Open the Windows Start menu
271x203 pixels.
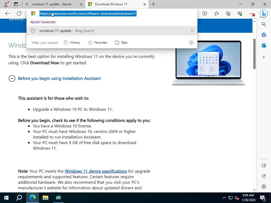pyautogui.click(x=6, y=198)
